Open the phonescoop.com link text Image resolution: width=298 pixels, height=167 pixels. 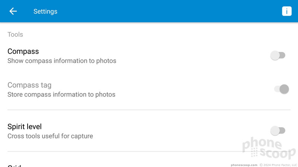click(x=244, y=165)
